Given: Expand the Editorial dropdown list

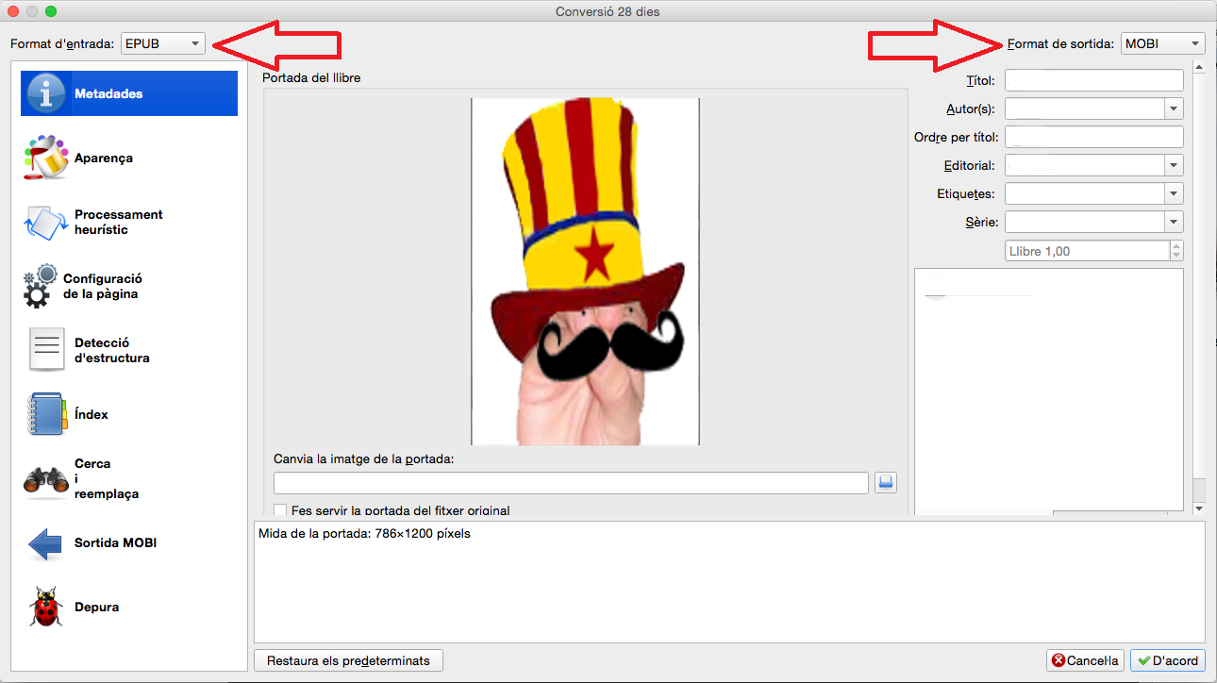Looking at the screenshot, I should click(1174, 165).
